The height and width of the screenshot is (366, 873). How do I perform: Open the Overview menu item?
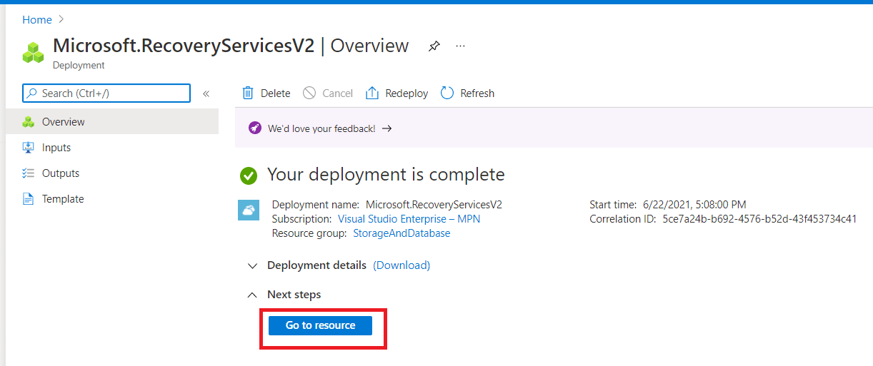63,122
